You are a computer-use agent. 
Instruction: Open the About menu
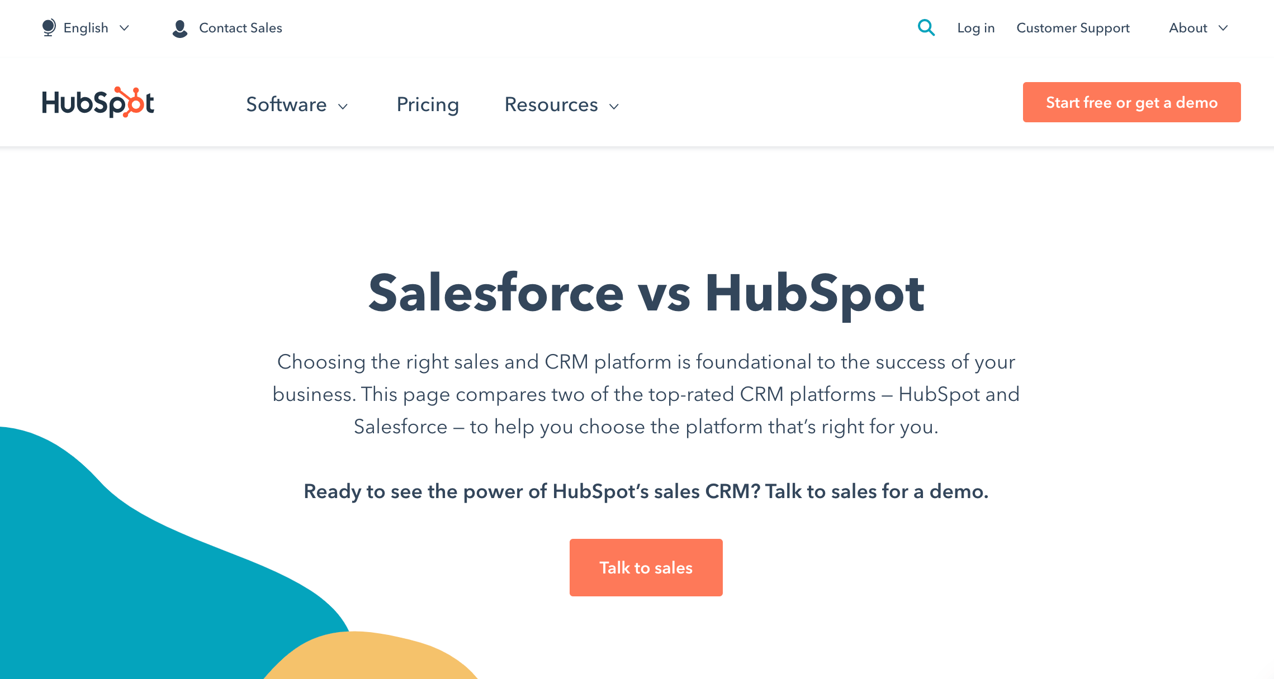click(x=1188, y=28)
